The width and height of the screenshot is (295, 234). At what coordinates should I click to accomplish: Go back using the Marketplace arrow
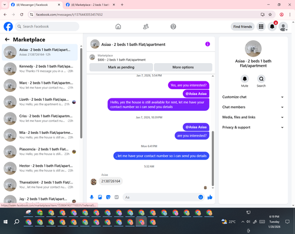pyautogui.click(x=7, y=39)
